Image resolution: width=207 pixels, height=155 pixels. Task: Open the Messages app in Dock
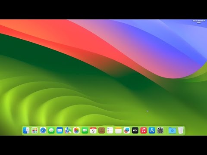[51, 130]
